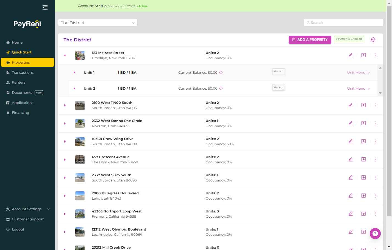Open The District portfolio dropdown

98,22
